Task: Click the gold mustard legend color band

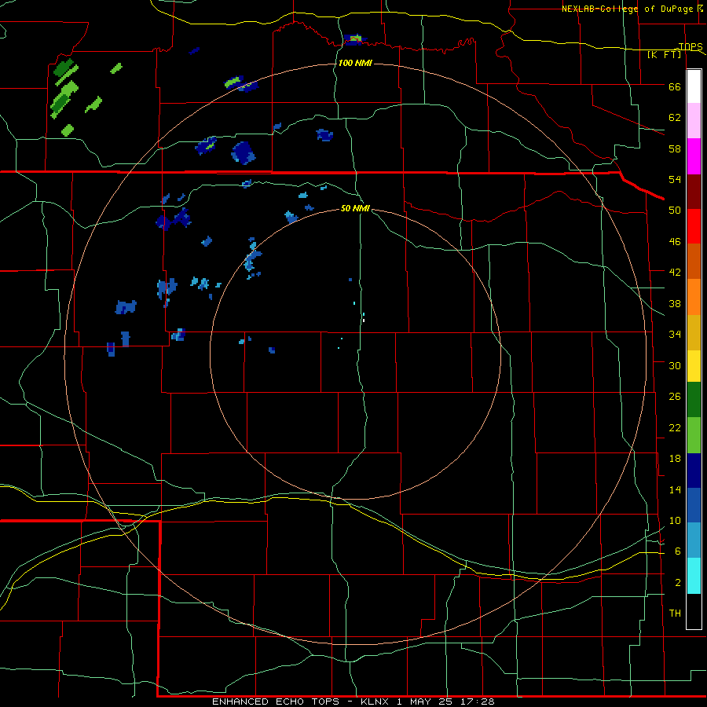Action: click(x=694, y=333)
